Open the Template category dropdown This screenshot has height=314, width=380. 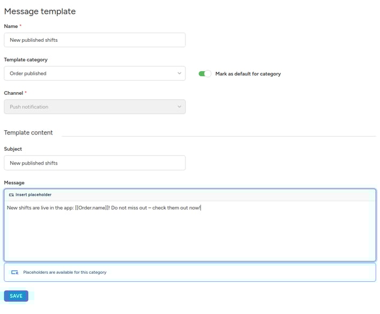(x=94, y=73)
